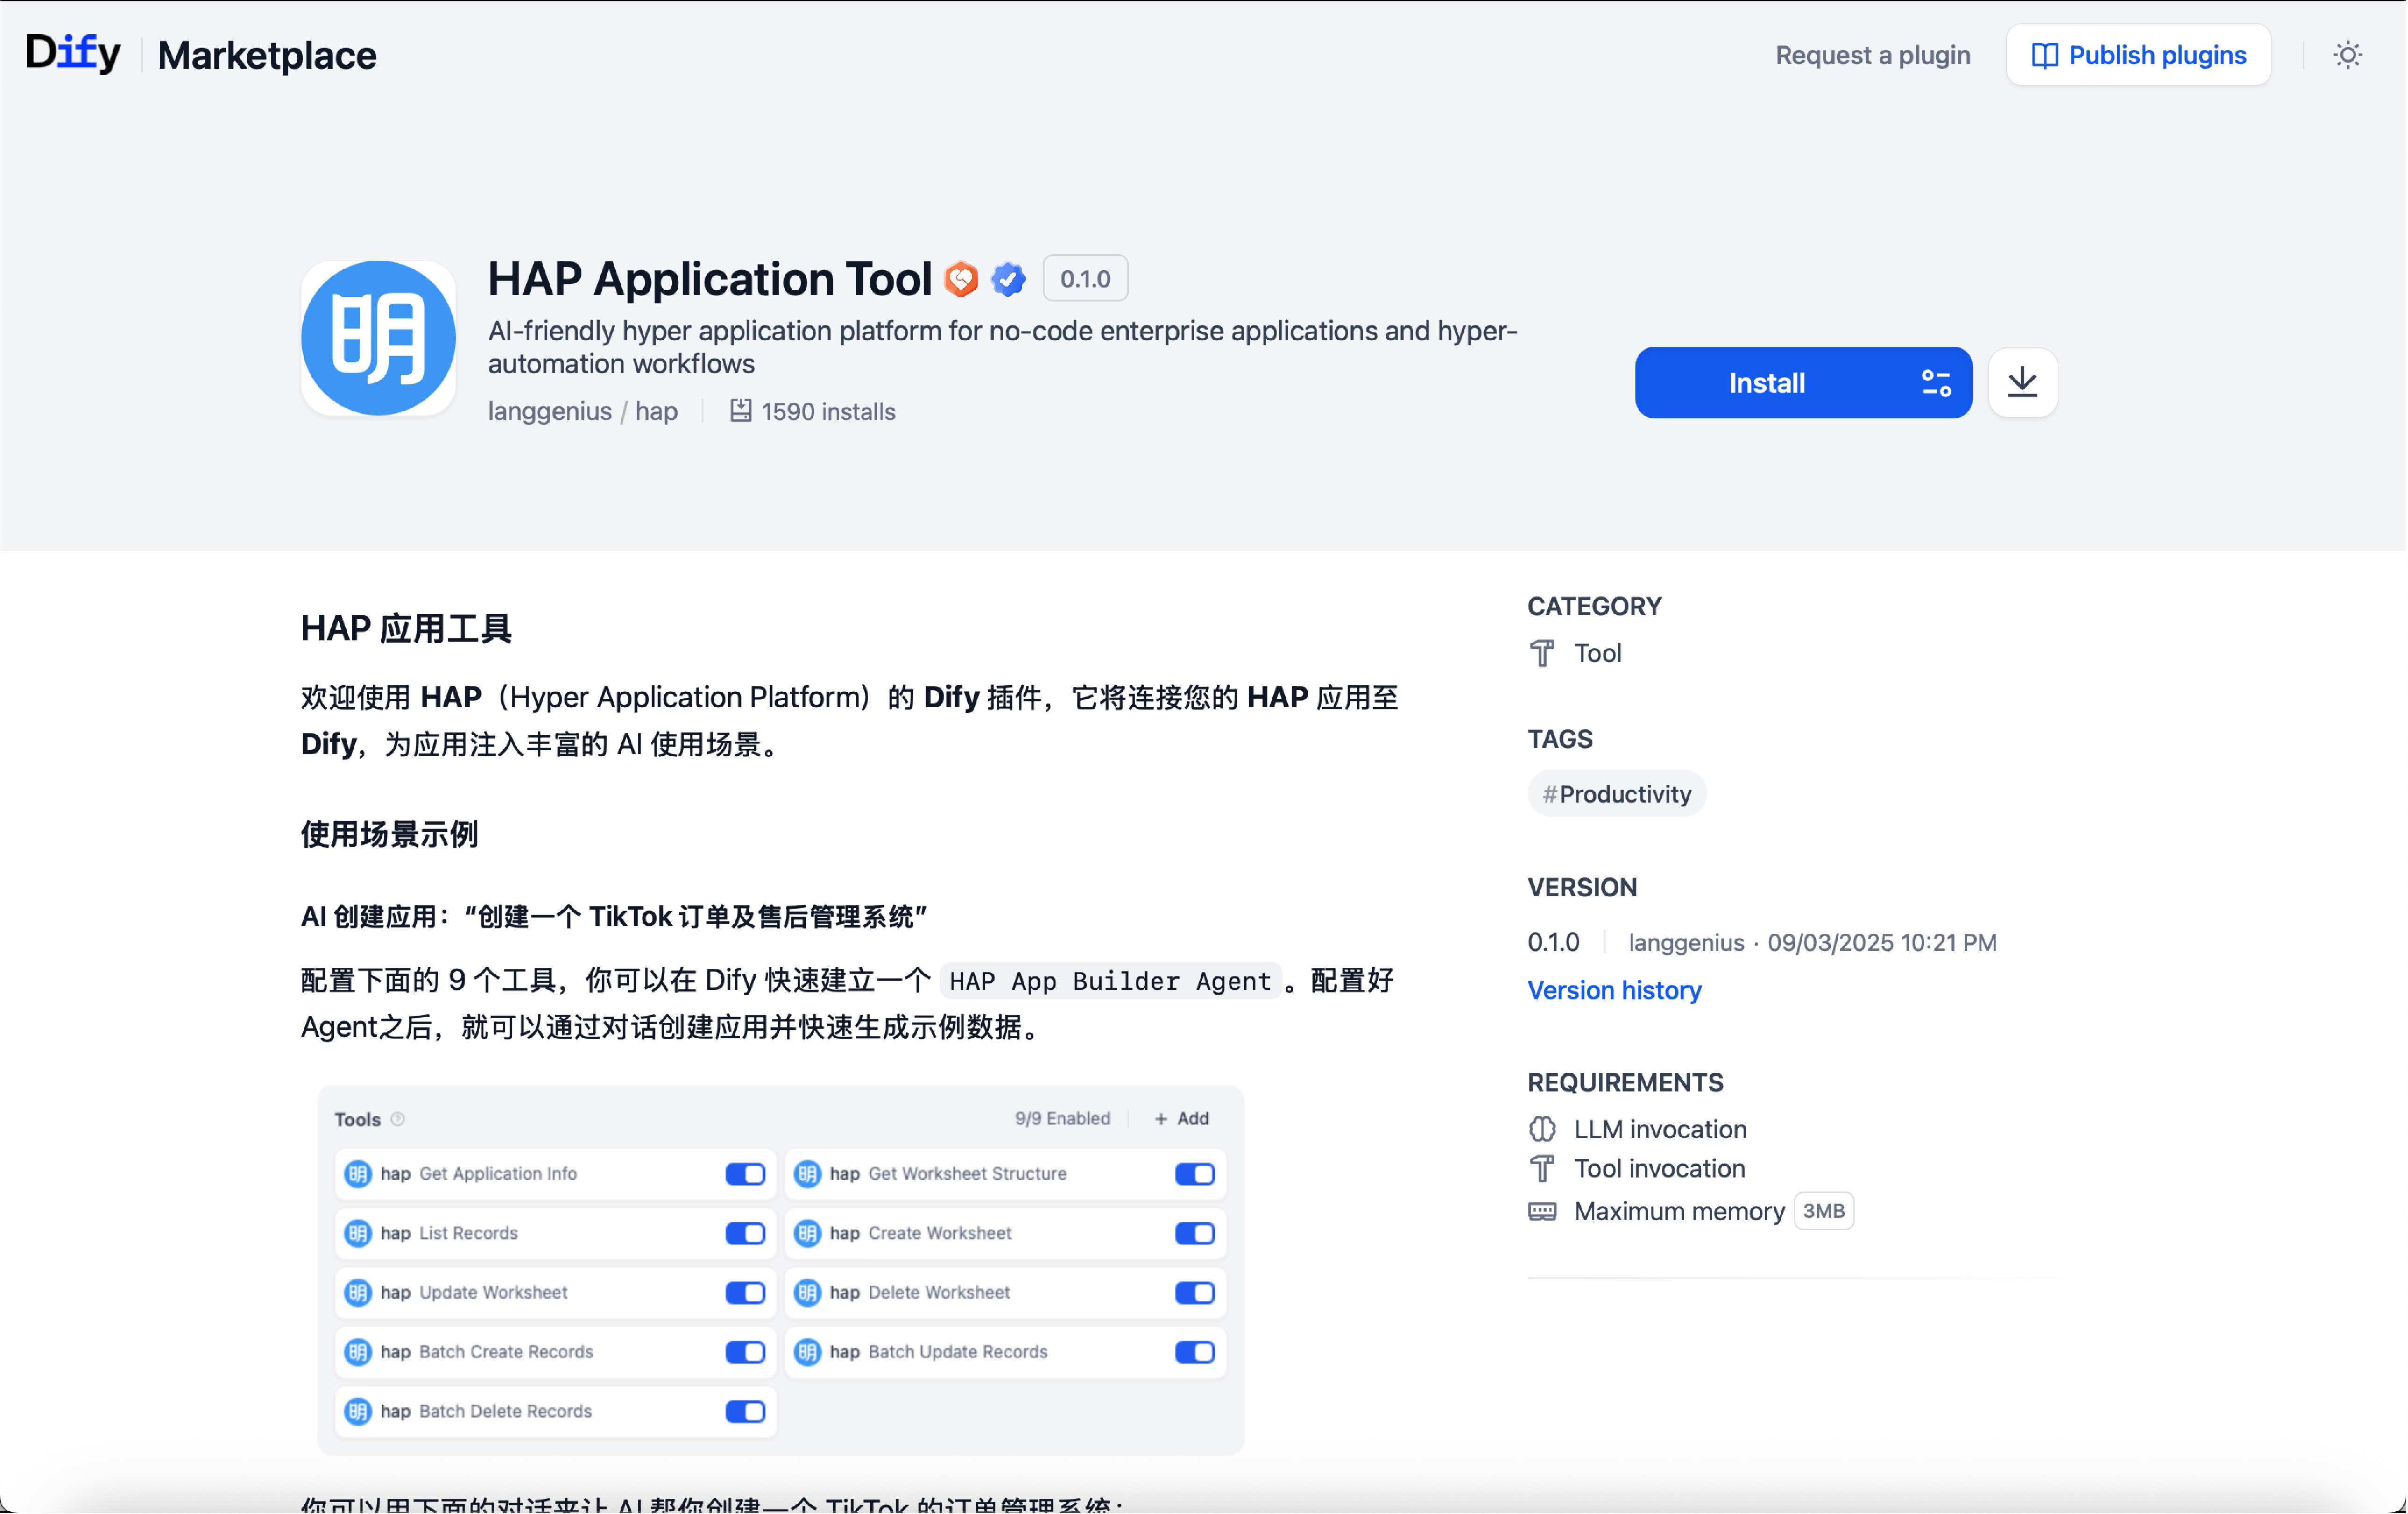Toggle the hap Batch Delete Records switch

coord(745,1411)
